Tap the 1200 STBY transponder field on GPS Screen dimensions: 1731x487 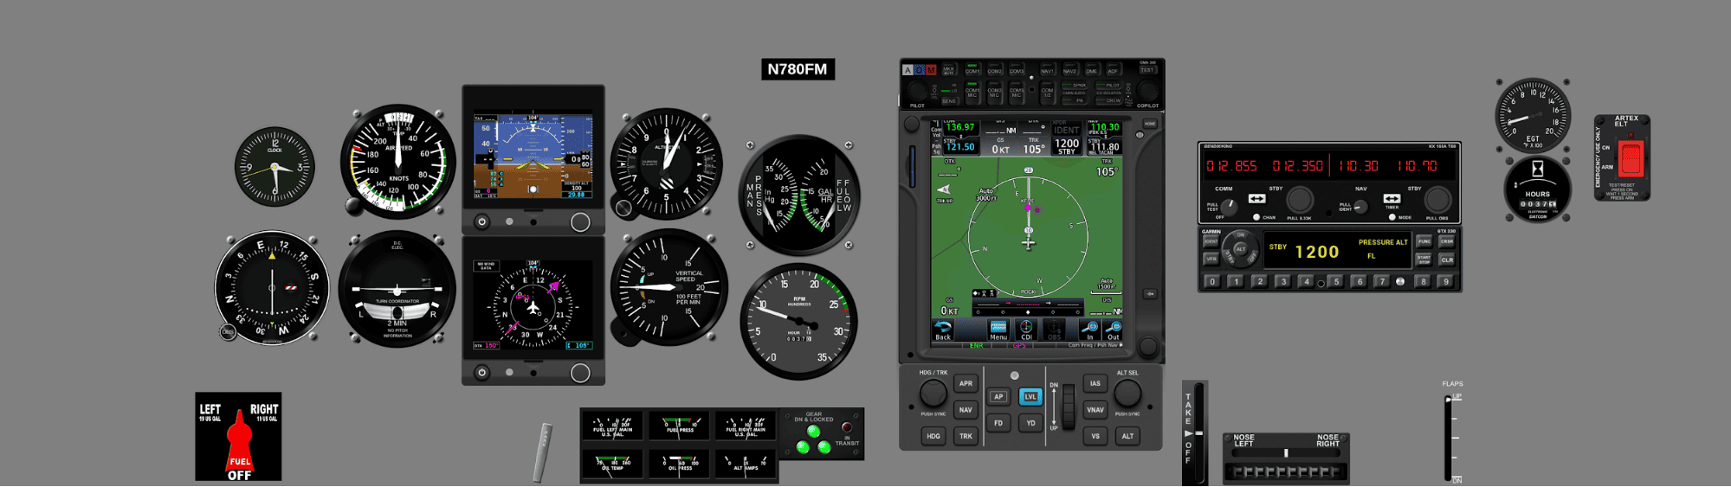tap(1067, 145)
